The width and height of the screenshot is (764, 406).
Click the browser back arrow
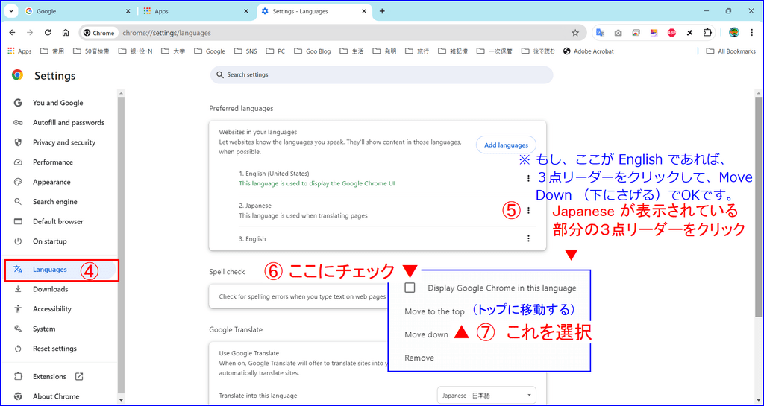[12, 33]
